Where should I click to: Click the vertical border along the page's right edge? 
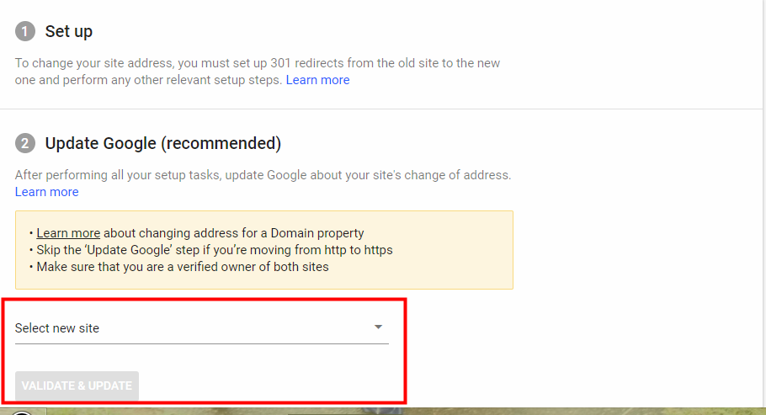pos(763,203)
